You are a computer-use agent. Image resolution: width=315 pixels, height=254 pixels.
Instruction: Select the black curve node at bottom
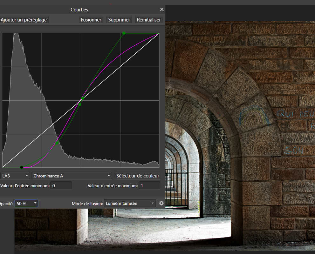pyautogui.click(x=22, y=167)
